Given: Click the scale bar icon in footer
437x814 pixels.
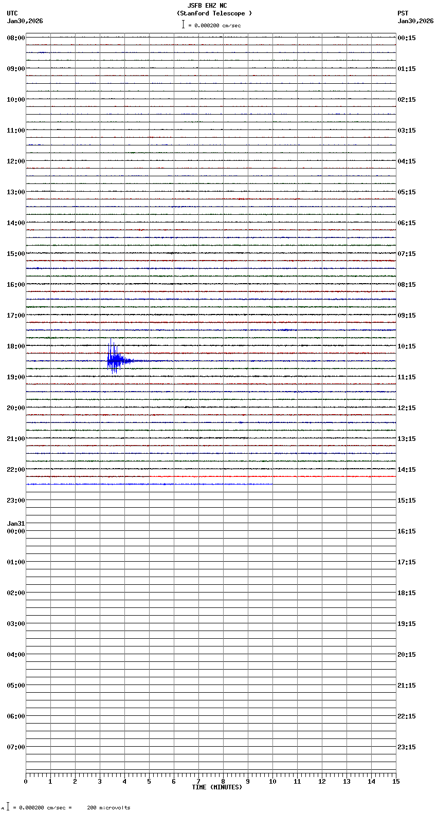Looking at the screenshot, I should tap(8, 807).
